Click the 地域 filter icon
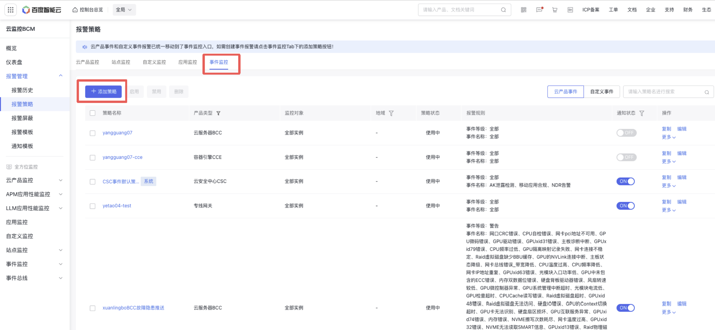 click(391, 113)
